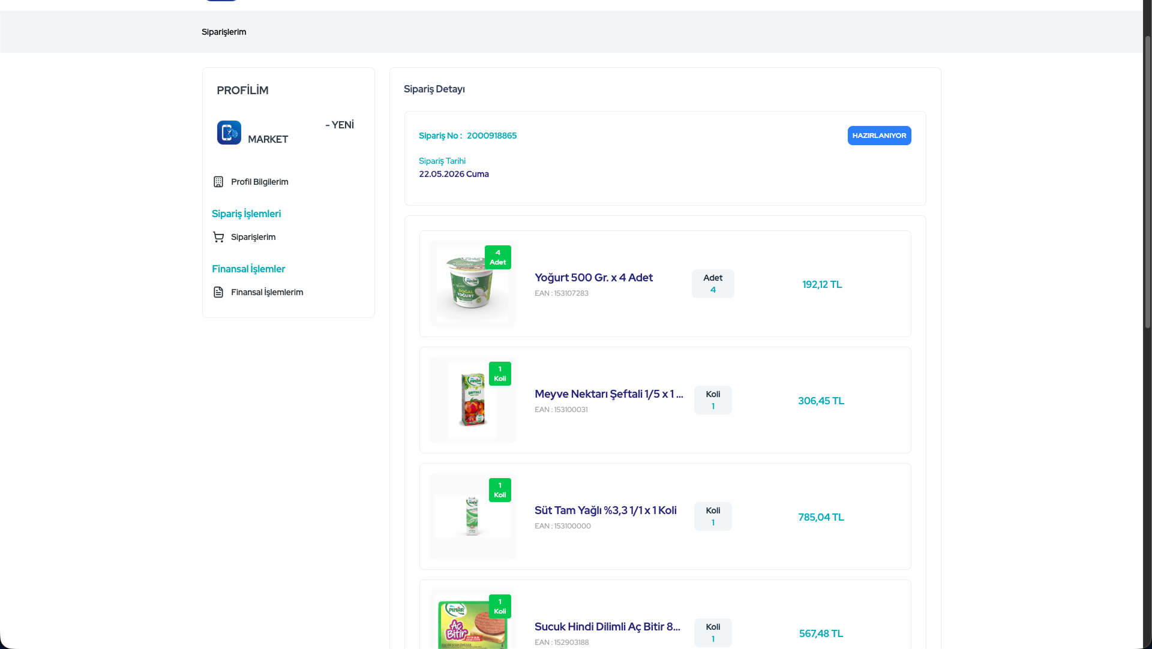
Task: Click the Siparişlerim breadcrumb at top
Action: pyautogui.click(x=224, y=32)
